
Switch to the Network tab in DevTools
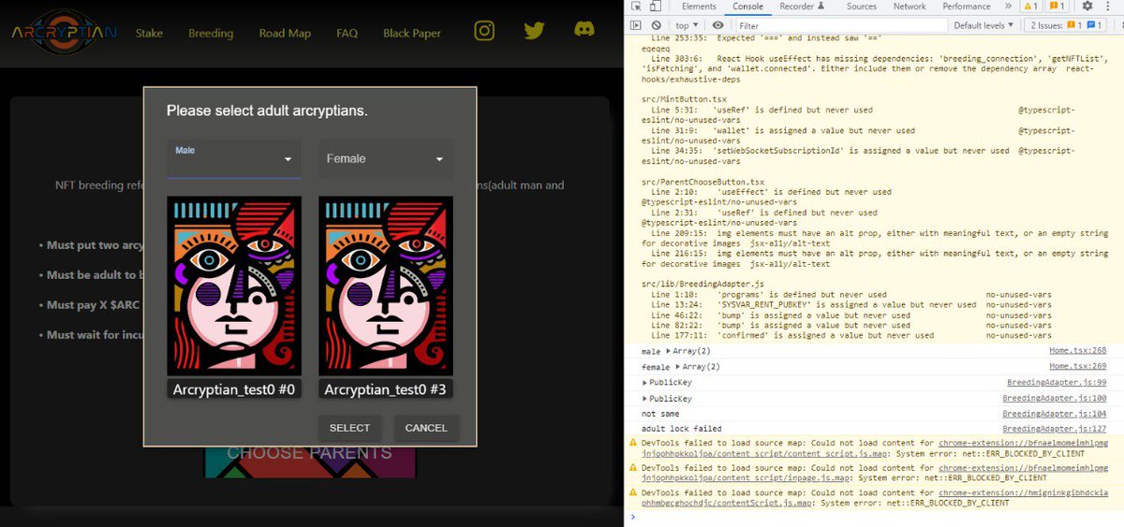coord(910,7)
